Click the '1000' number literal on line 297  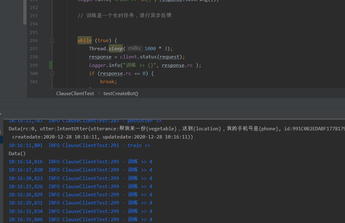(150, 49)
